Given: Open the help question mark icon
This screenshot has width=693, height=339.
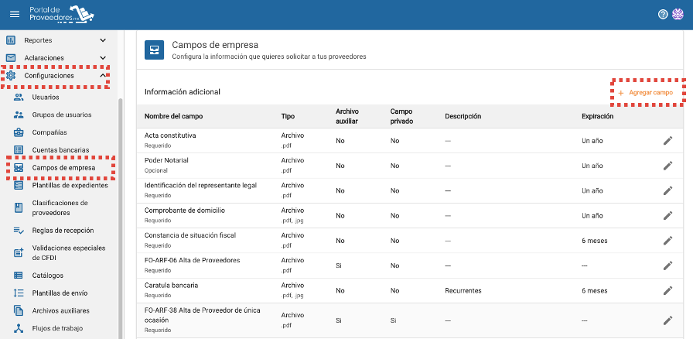Looking at the screenshot, I should tap(663, 14).
